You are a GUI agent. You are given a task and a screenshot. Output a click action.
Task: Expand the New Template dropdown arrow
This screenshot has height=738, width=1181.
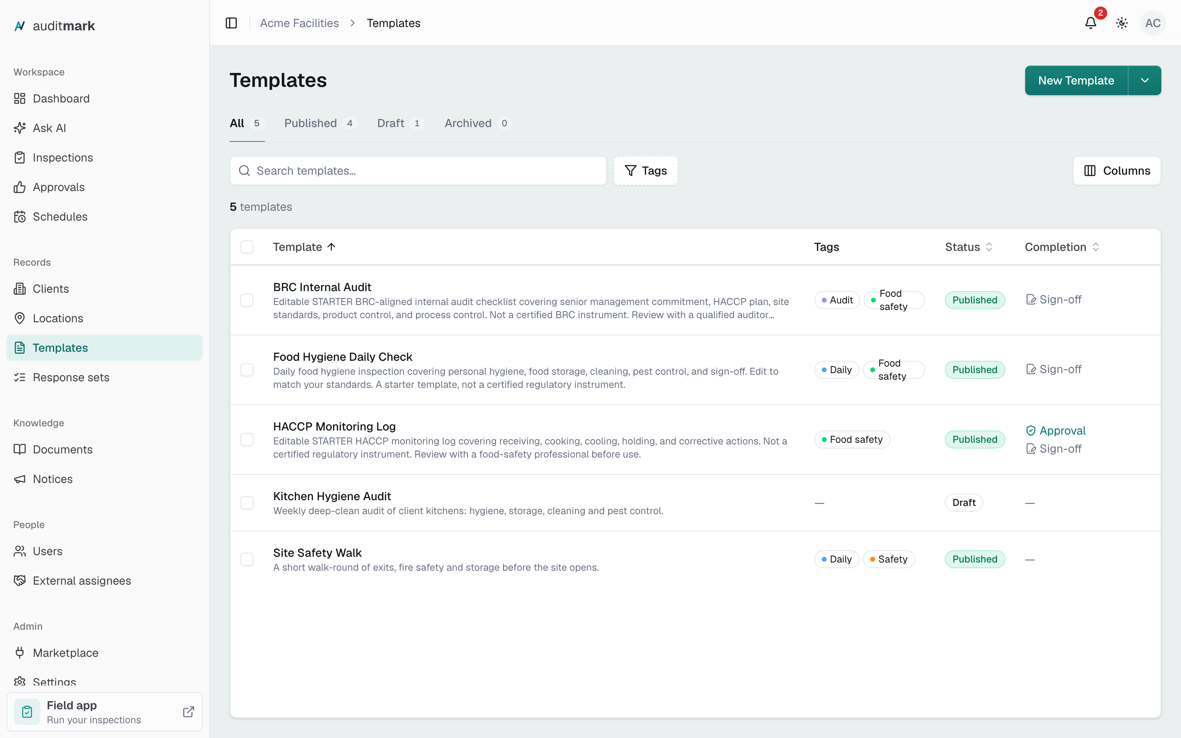(x=1145, y=80)
